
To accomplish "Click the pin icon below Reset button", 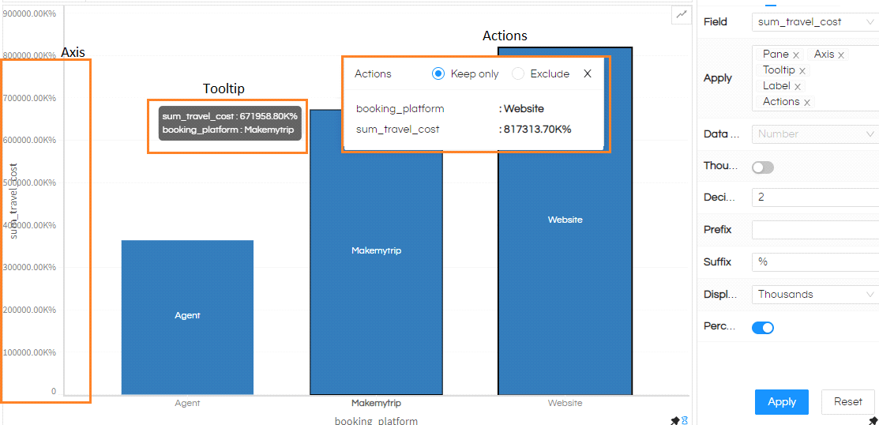I will tap(873, 420).
